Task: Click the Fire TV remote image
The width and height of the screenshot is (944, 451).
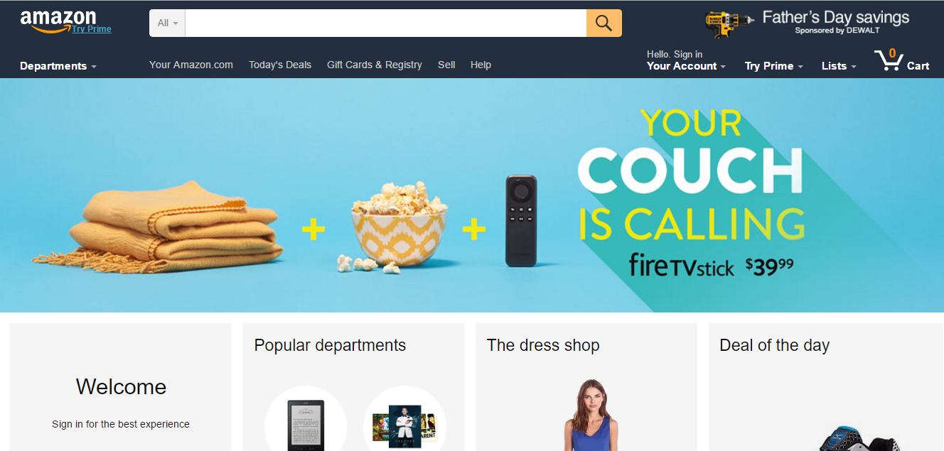Action: tap(521, 220)
